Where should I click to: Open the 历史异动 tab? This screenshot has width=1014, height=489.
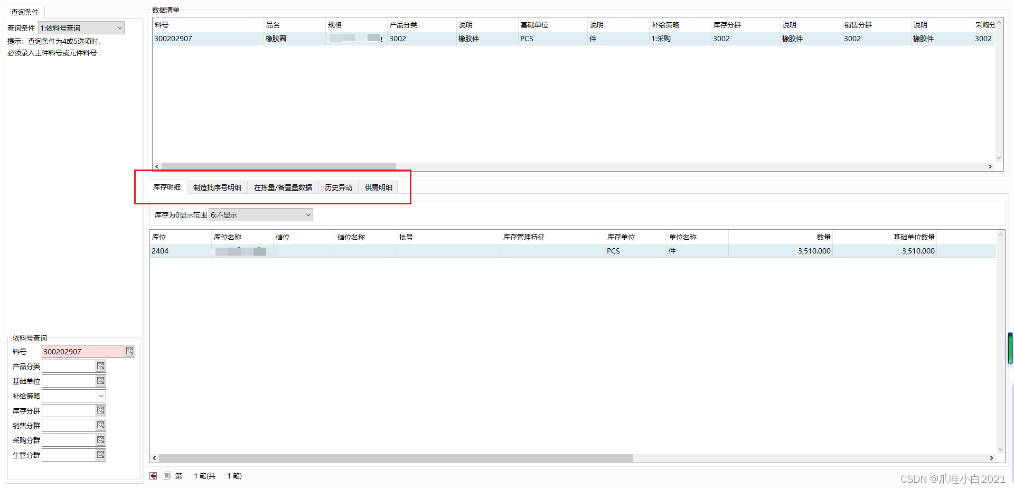pos(338,187)
